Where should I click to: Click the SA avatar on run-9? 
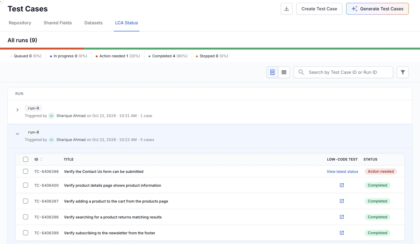point(51,116)
